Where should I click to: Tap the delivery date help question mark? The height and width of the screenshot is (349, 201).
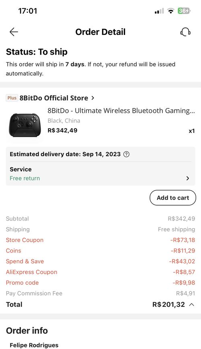(x=126, y=154)
